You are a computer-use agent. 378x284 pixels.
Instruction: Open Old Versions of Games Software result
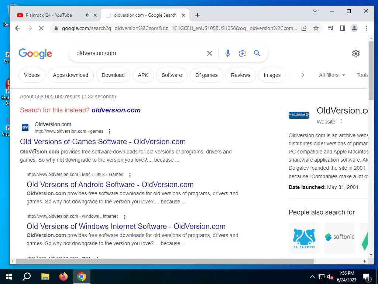click(x=103, y=142)
